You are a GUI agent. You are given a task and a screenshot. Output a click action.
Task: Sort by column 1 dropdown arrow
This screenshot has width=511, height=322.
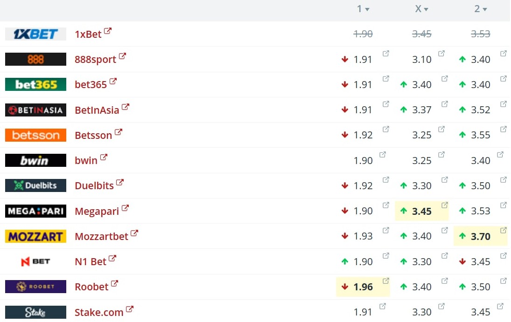coord(367,9)
